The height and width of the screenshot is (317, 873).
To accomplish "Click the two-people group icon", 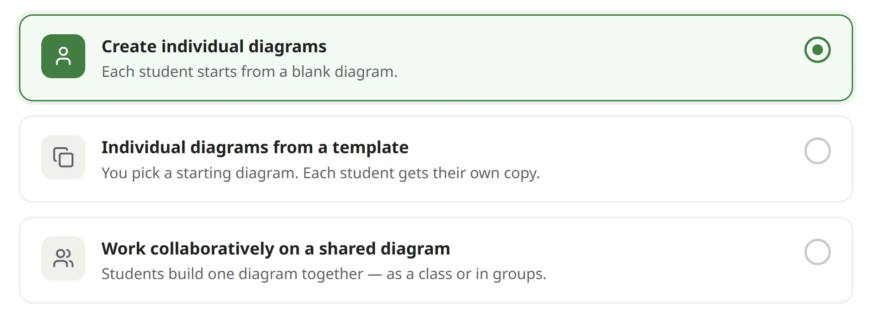I will tap(63, 258).
